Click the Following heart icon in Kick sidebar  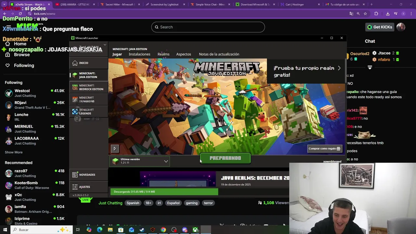coord(7,65)
